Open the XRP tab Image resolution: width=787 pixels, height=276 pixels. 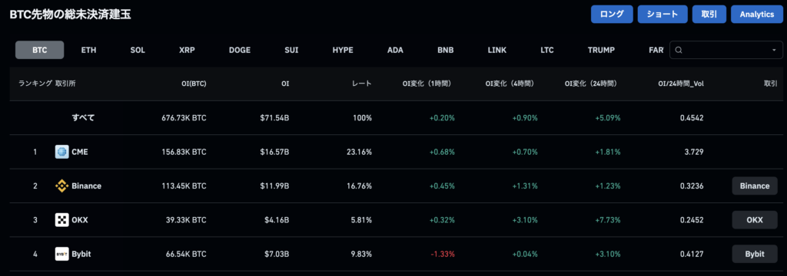188,50
